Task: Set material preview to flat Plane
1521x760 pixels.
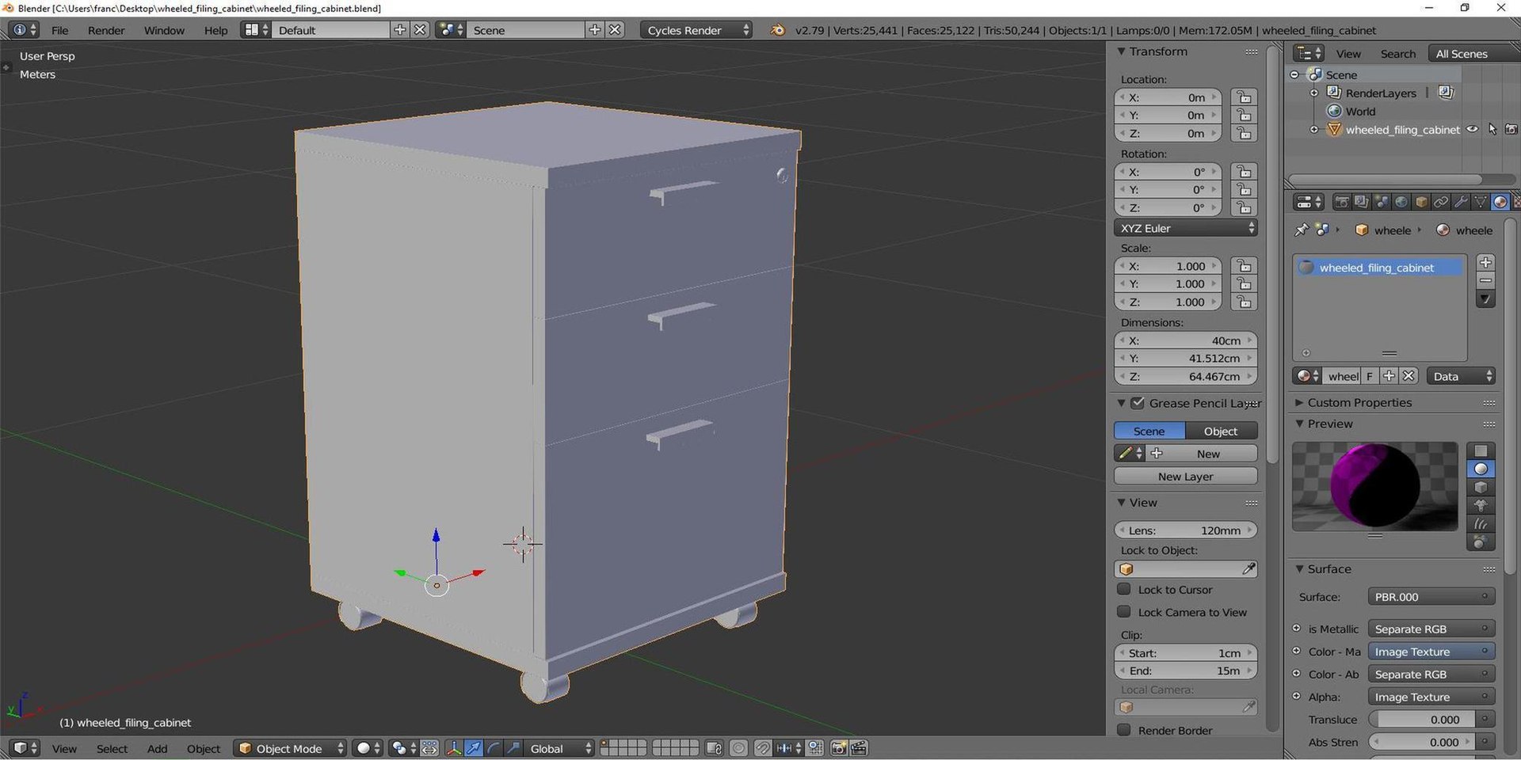Action: point(1481,451)
